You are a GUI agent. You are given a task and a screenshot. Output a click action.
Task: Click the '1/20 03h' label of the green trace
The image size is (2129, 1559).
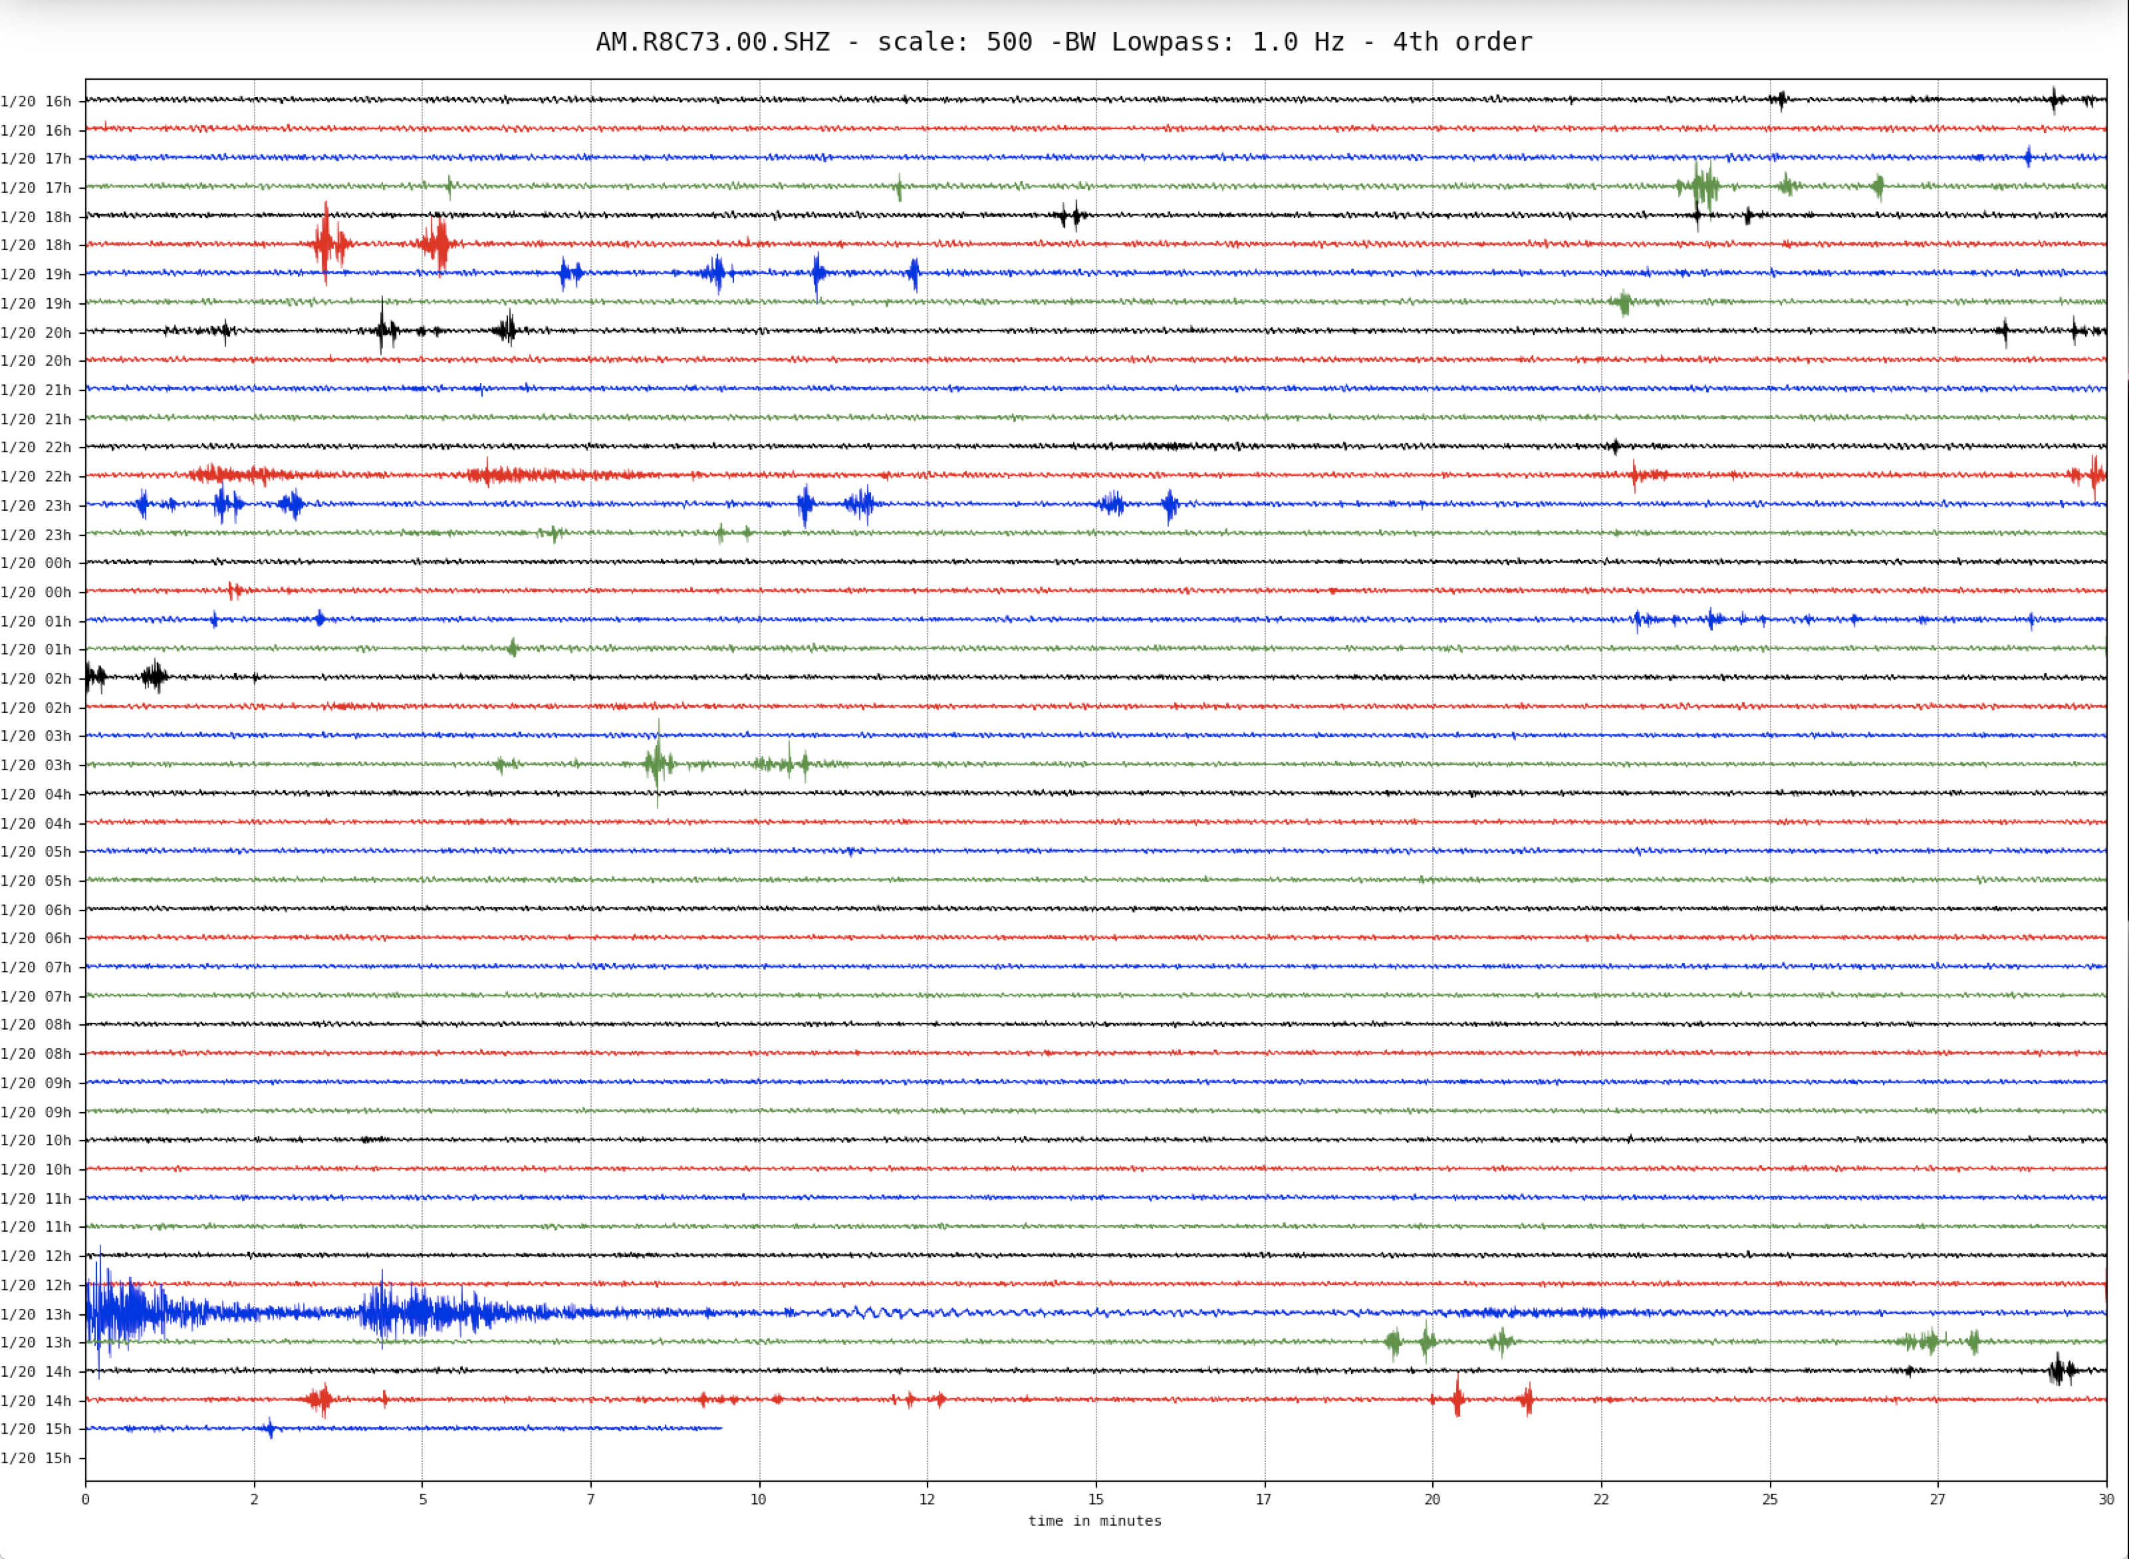[x=36, y=766]
